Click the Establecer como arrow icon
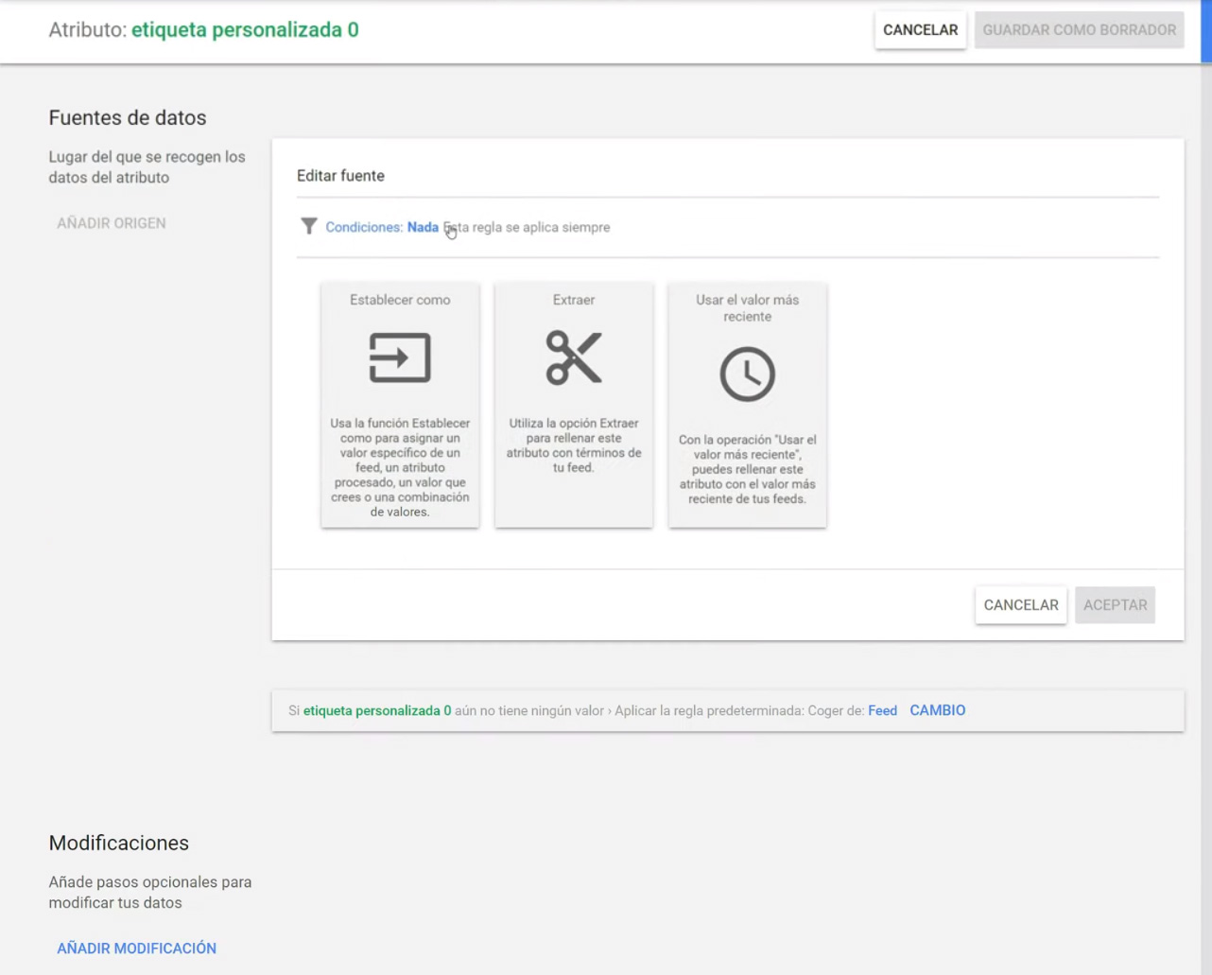Screen dimensions: 1212x975 [400, 357]
